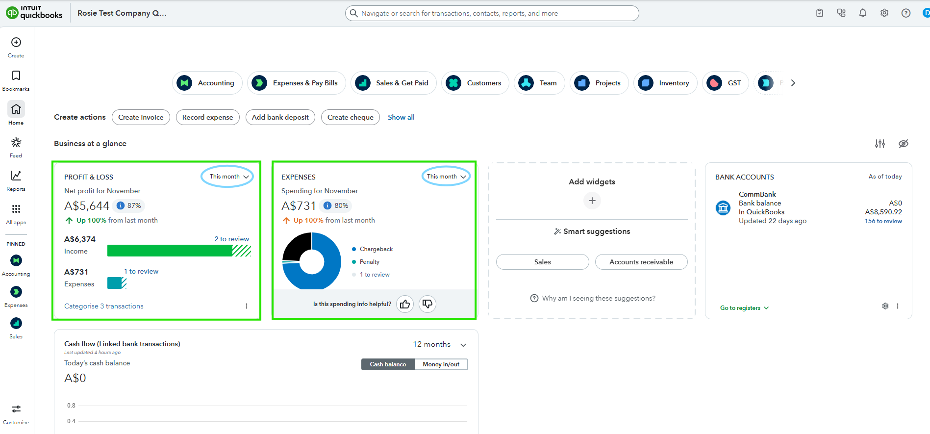The height and width of the screenshot is (434, 930).
Task: Click the thumbs down feedback icon
Action: click(x=427, y=304)
